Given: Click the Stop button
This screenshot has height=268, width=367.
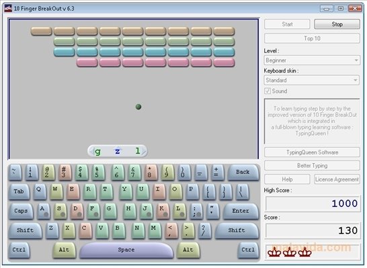Looking at the screenshot, I should 337,24.
